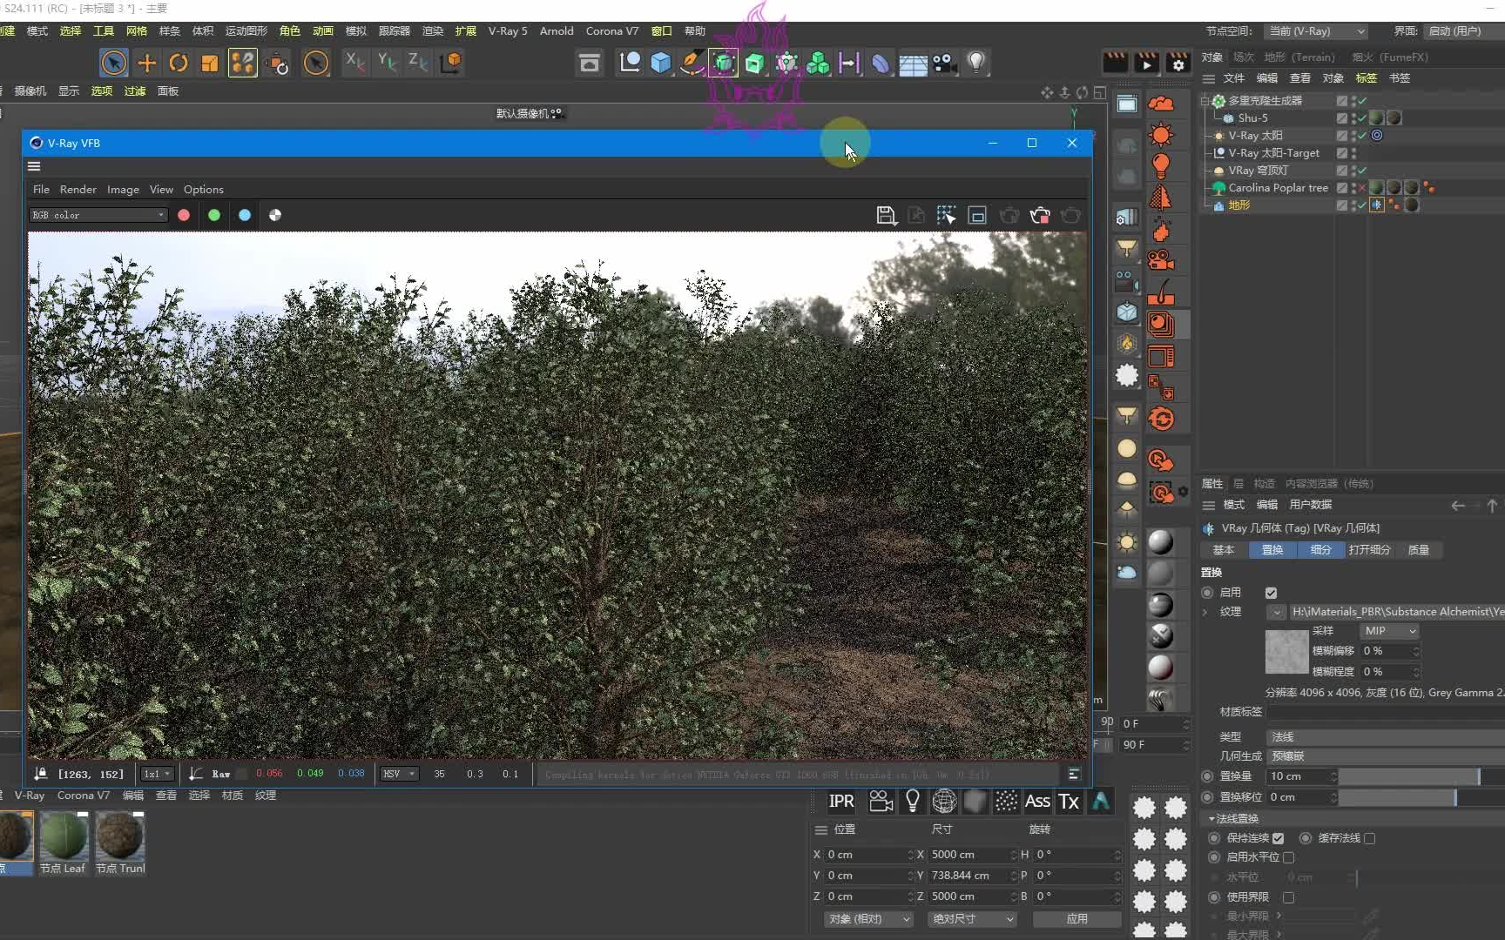The image size is (1505, 940).
Task: Open the MIP sampling dropdown
Action: pos(1389,630)
